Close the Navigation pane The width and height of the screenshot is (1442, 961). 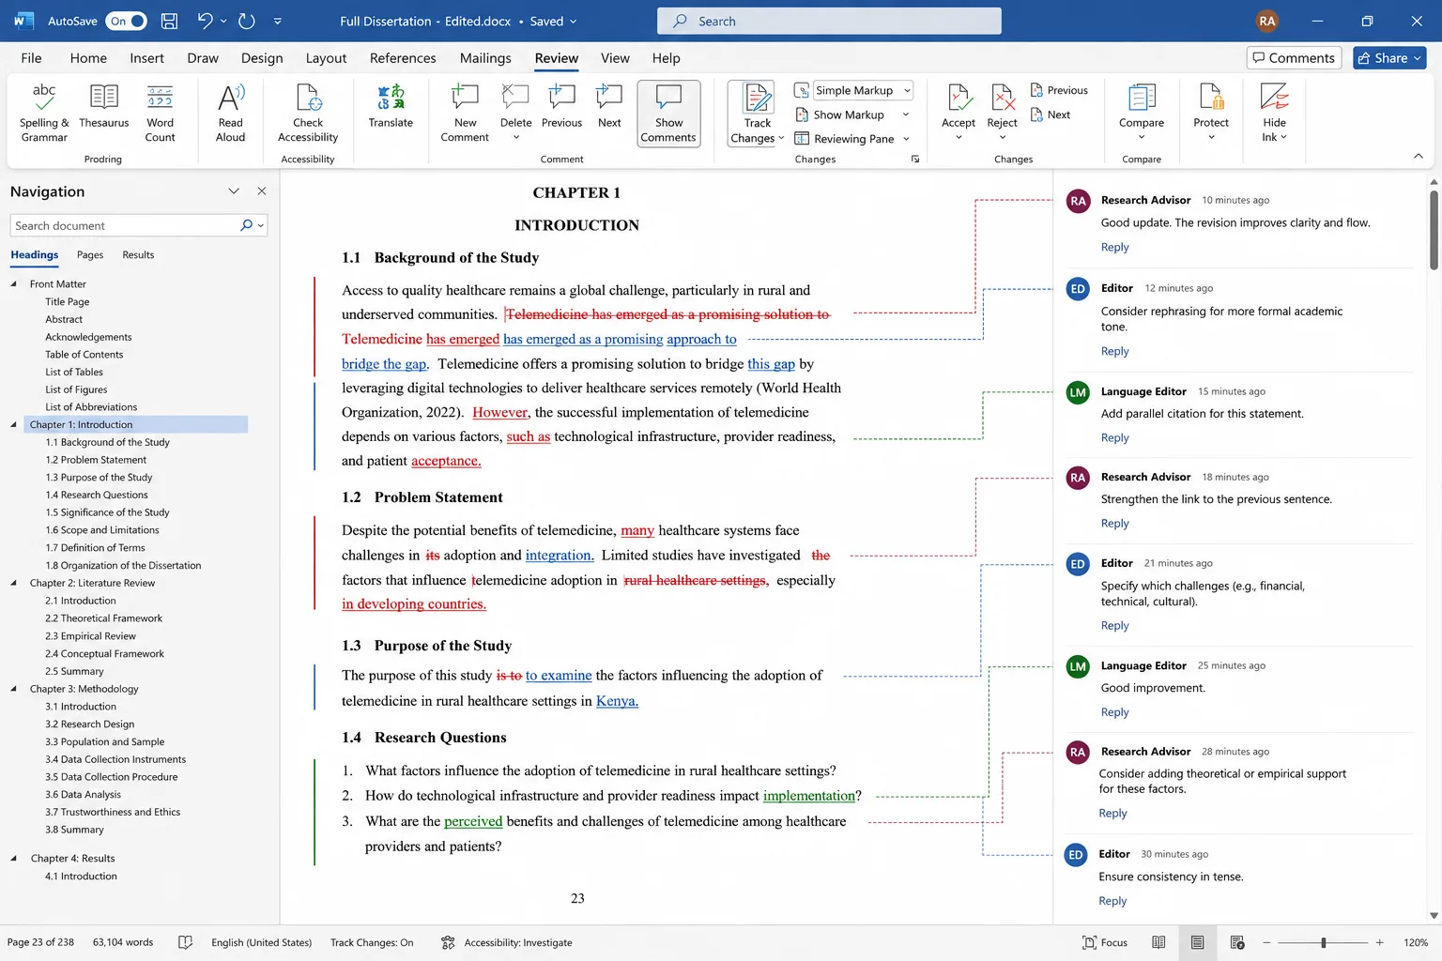(262, 191)
